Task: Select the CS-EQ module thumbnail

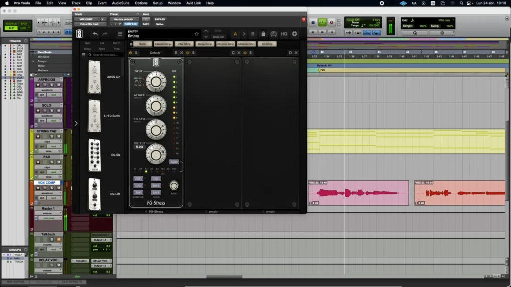Action: [94, 155]
